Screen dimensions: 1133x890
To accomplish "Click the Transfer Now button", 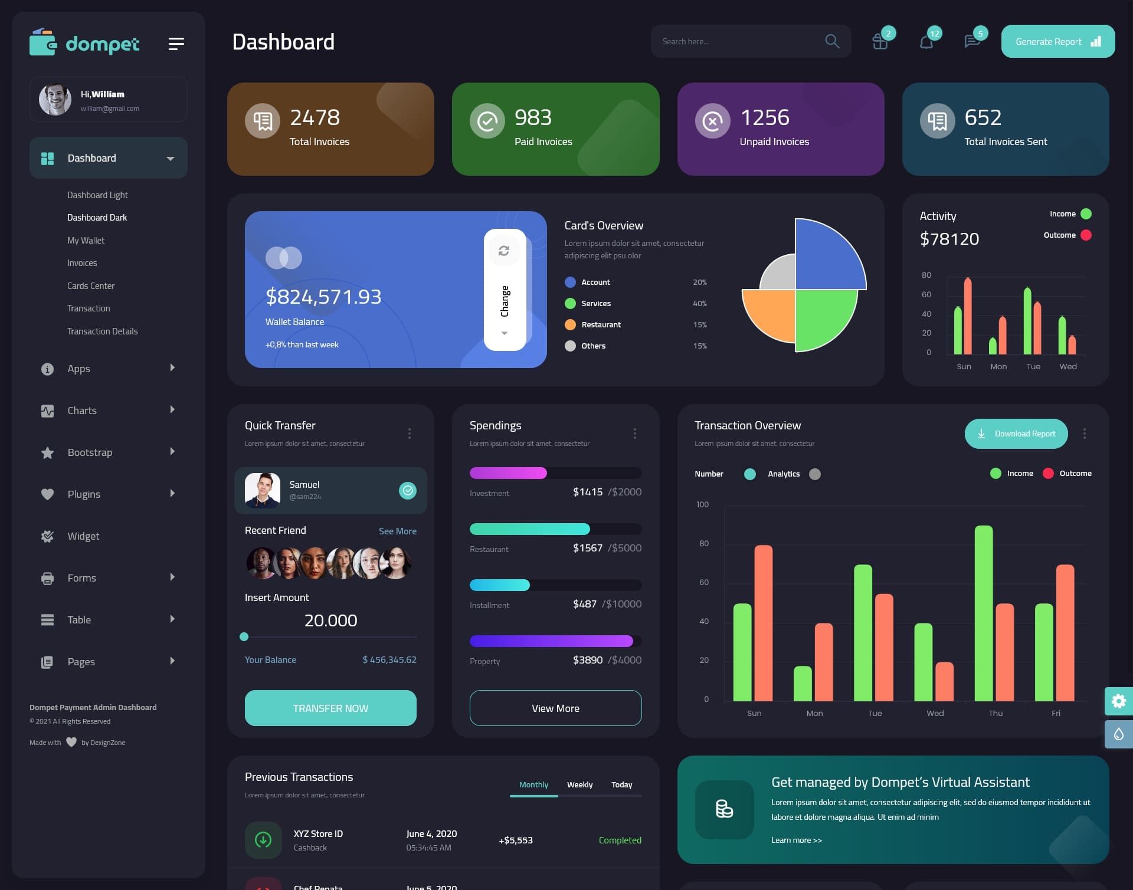I will click(x=330, y=708).
